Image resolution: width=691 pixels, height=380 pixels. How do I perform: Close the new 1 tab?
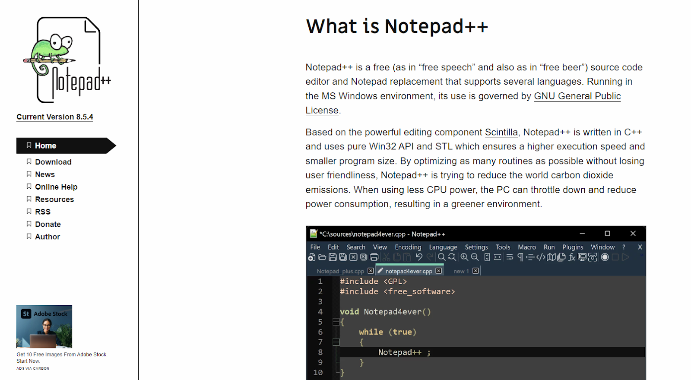475,271
